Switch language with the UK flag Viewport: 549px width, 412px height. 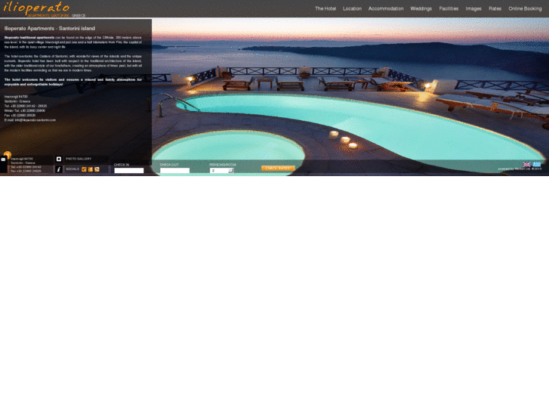point(527,164)
